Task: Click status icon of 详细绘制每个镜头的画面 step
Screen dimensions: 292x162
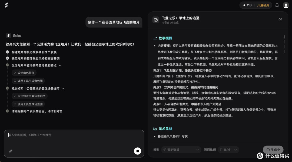Action: (8, 111)
